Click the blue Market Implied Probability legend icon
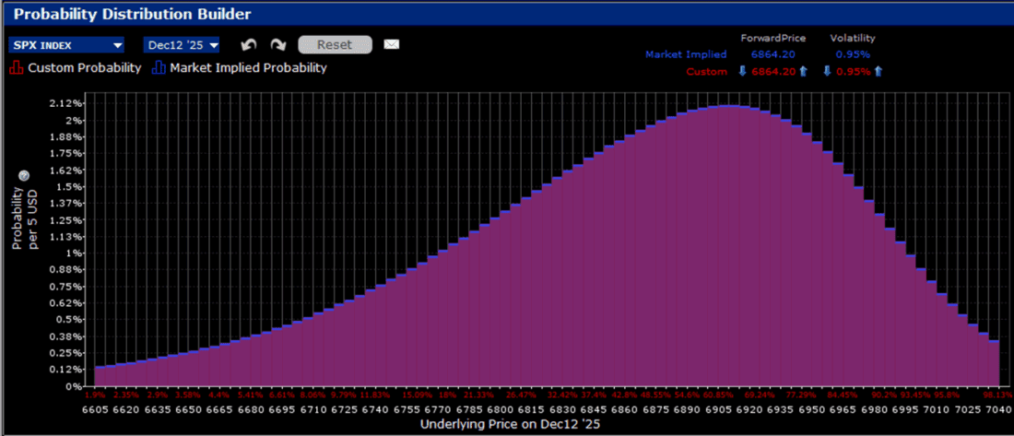 (159, 68)
